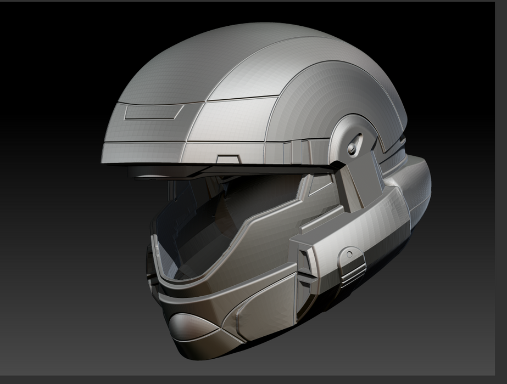Click the front brim band below forehead panel
The height and width of the screenshot is (384, 507).
pos(143,151)
